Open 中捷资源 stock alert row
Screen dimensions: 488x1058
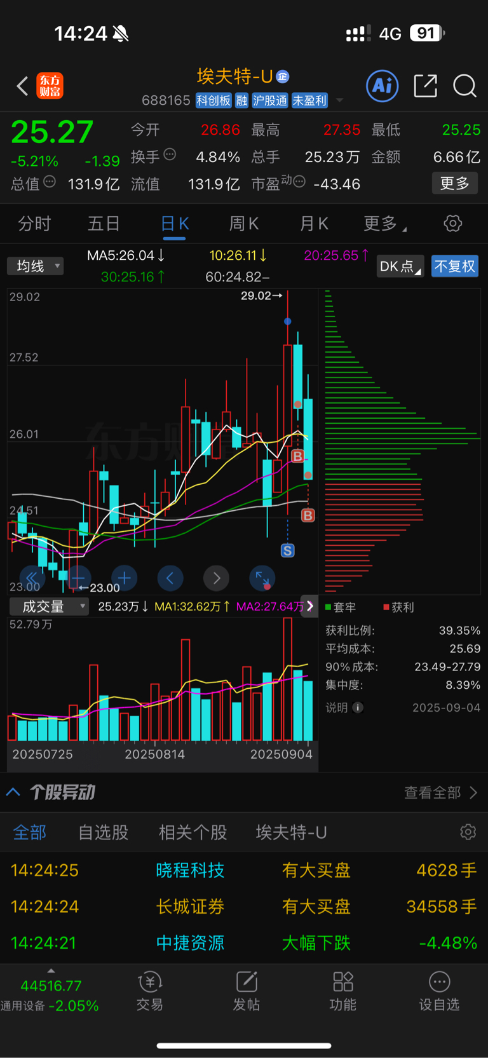244,942
